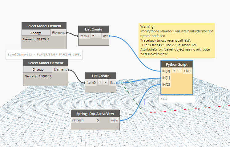Screen dimensions: 230x147
Task: Remove an input with the Python Script minus button
Action: coord(180,71)
